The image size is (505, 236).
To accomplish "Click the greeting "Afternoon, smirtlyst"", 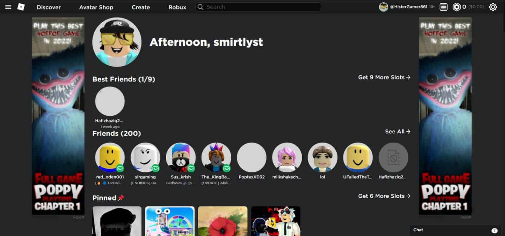I will pyautogui.click(x=206, y=42).
